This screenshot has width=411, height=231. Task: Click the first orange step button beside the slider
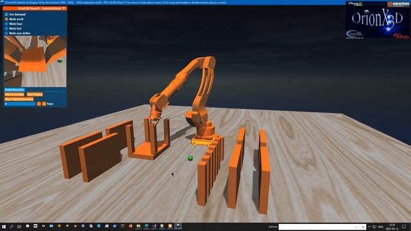pos(39,104)
